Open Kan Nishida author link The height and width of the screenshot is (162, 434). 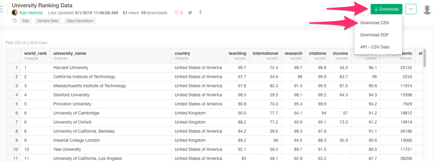tap(31, 13)
